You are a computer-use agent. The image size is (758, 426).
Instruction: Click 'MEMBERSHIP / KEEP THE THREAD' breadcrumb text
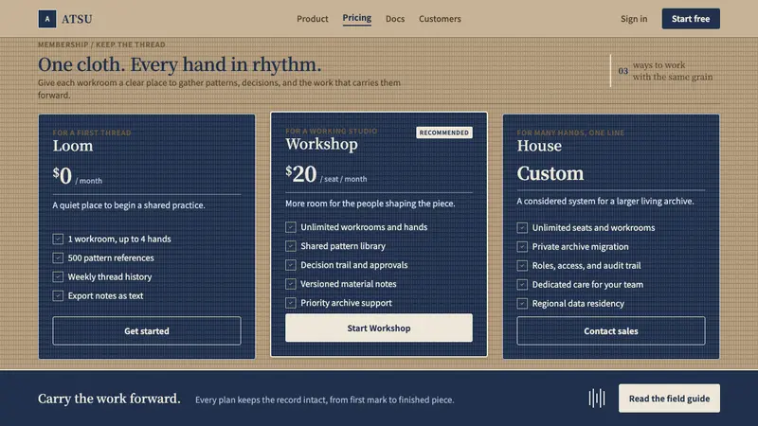[101, 44]
